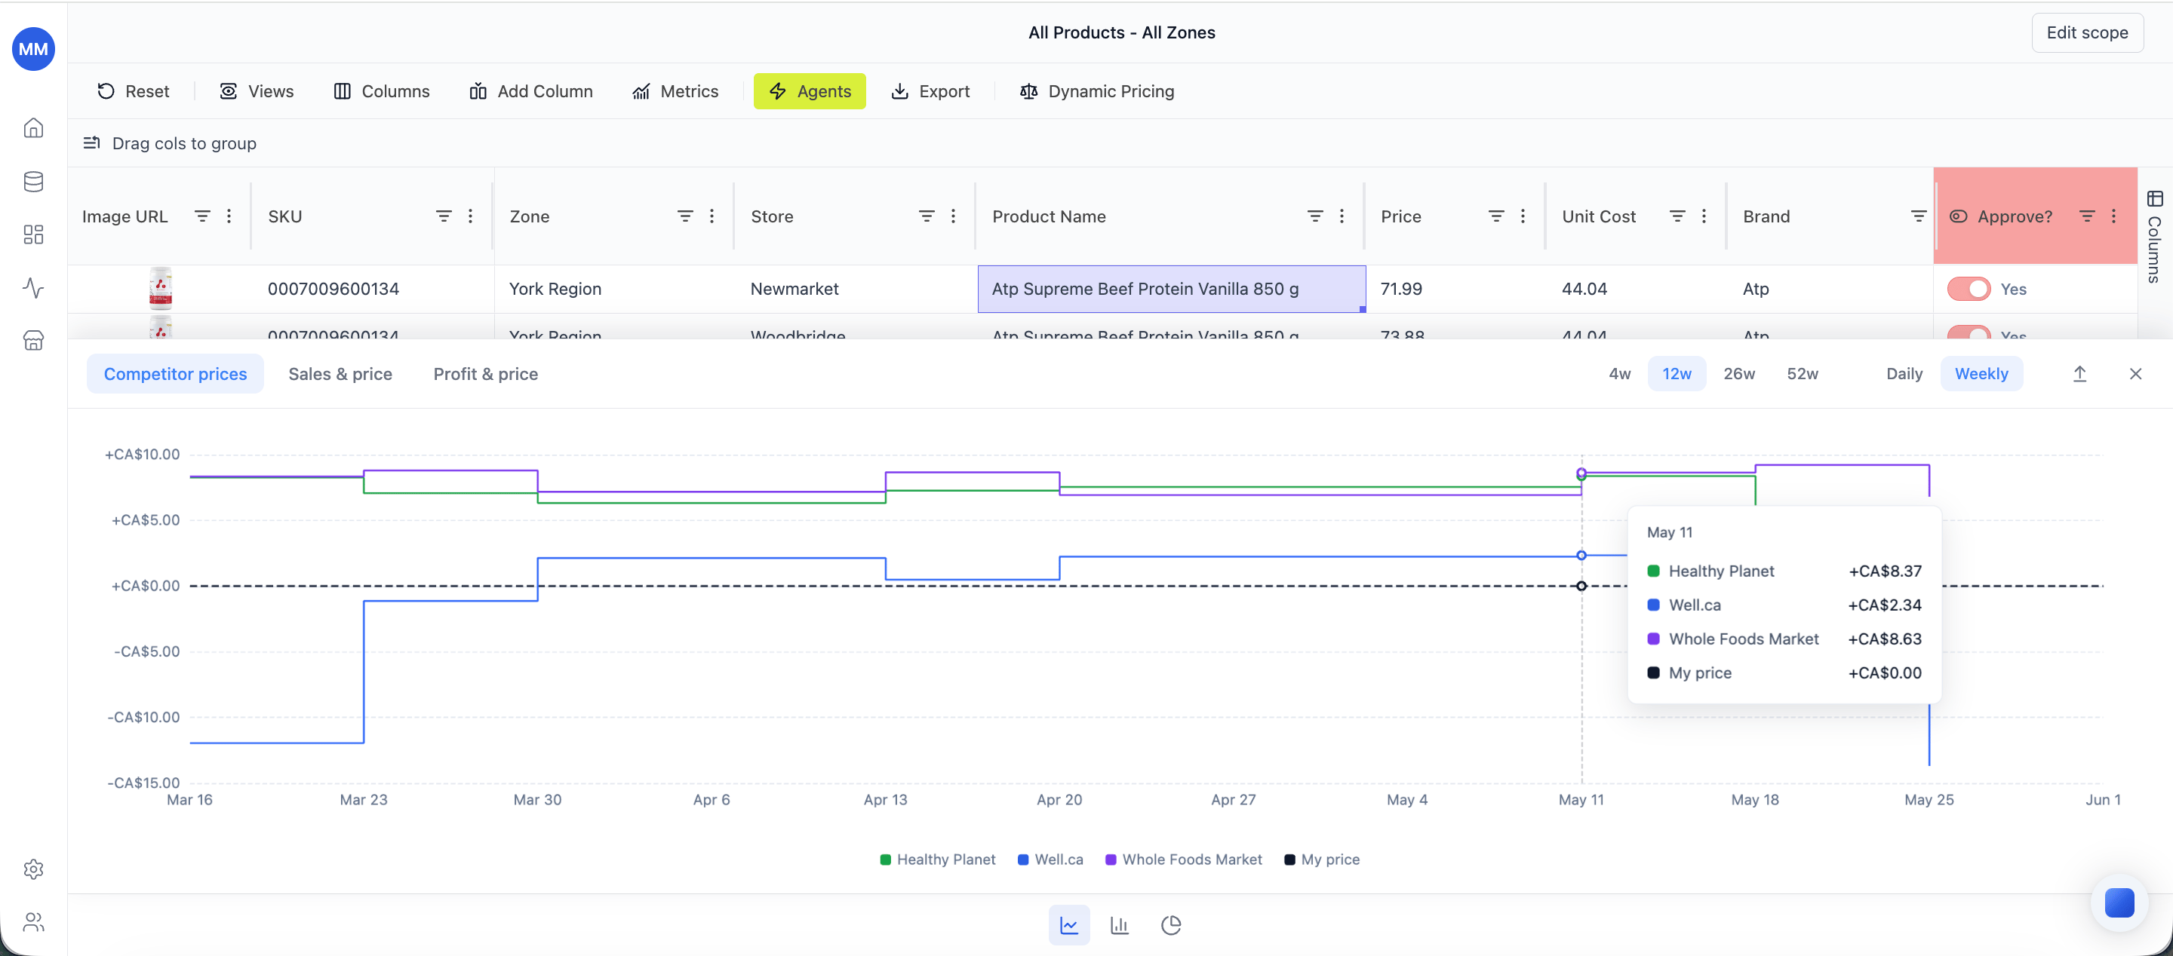Screen dimensions: 2173x956
Task: Select the 26w time range
Action: coord(1738,373)
